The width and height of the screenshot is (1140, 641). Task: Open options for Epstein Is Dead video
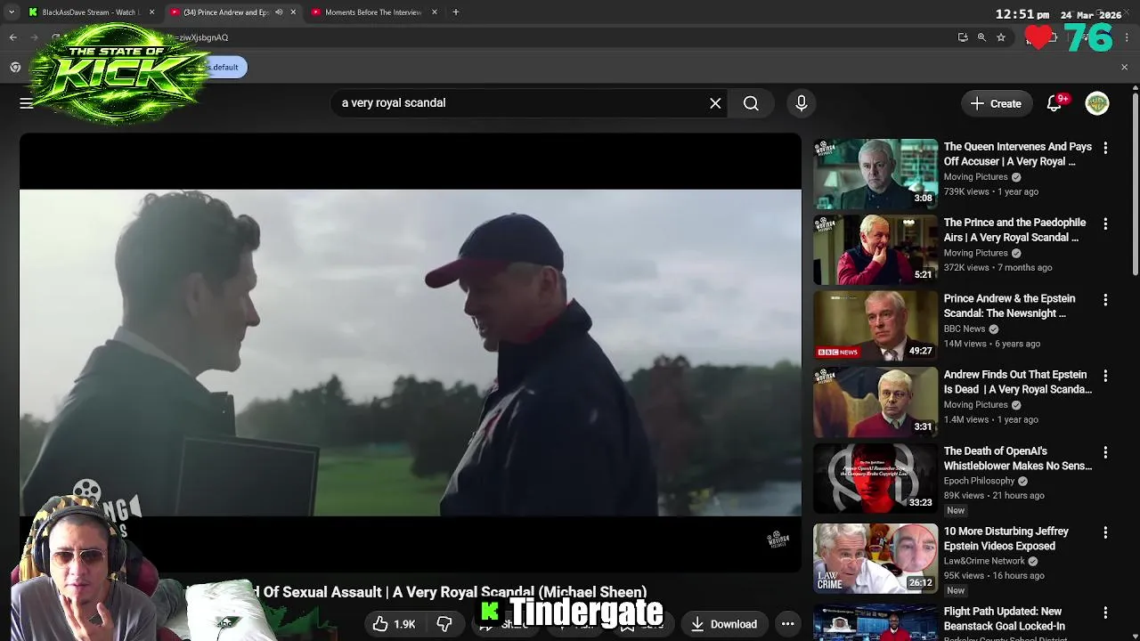pyautogui.click(x=1105, y=377)
